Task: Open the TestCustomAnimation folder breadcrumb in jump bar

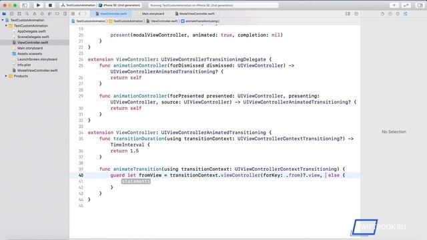Action: coord(126,21)
